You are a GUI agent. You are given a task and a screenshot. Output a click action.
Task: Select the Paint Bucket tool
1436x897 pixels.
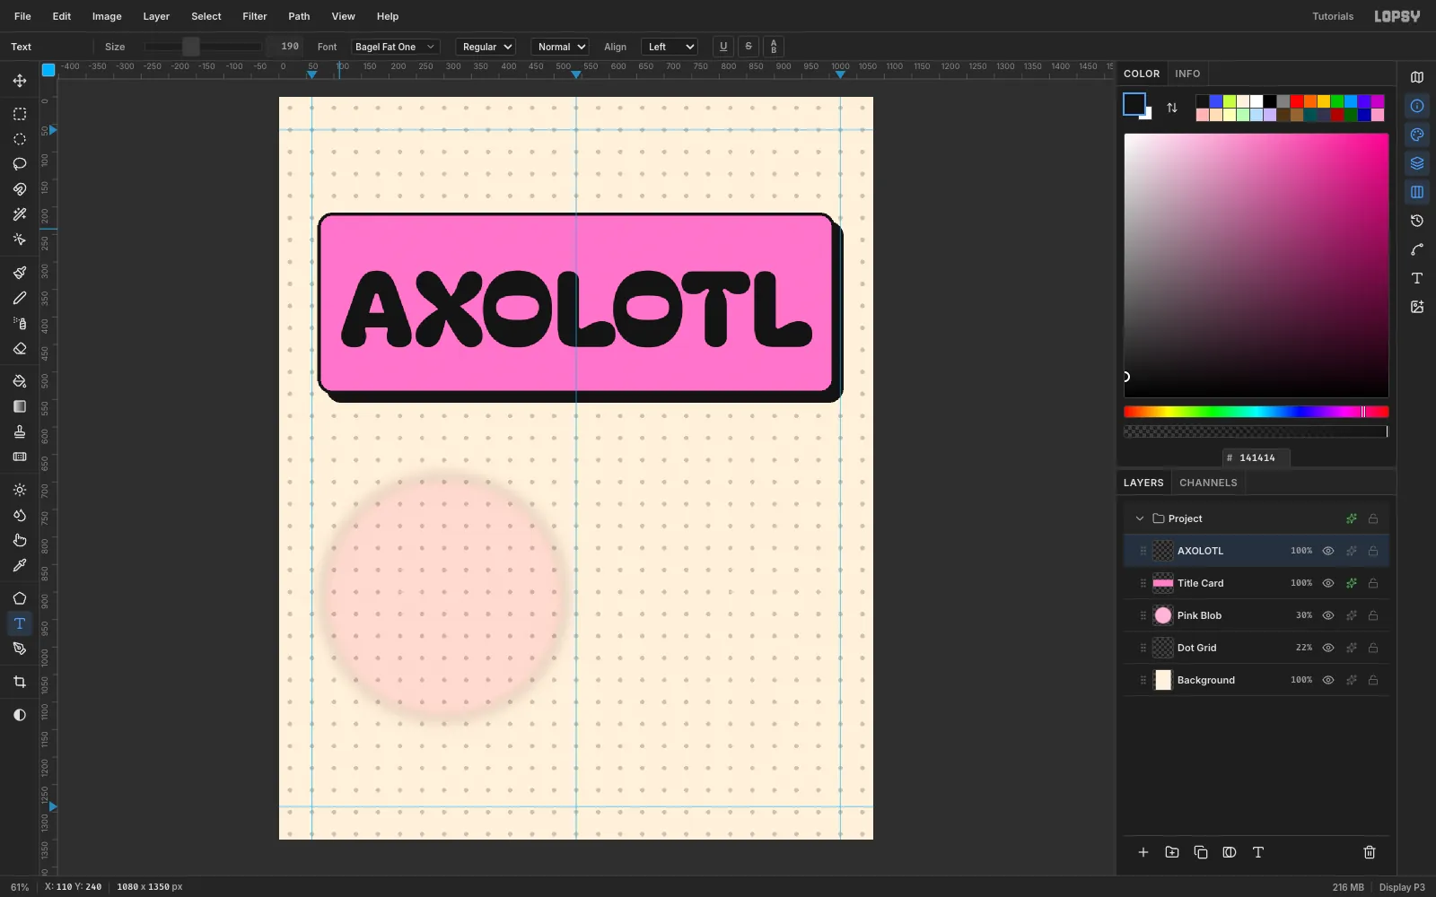(19, 381)
